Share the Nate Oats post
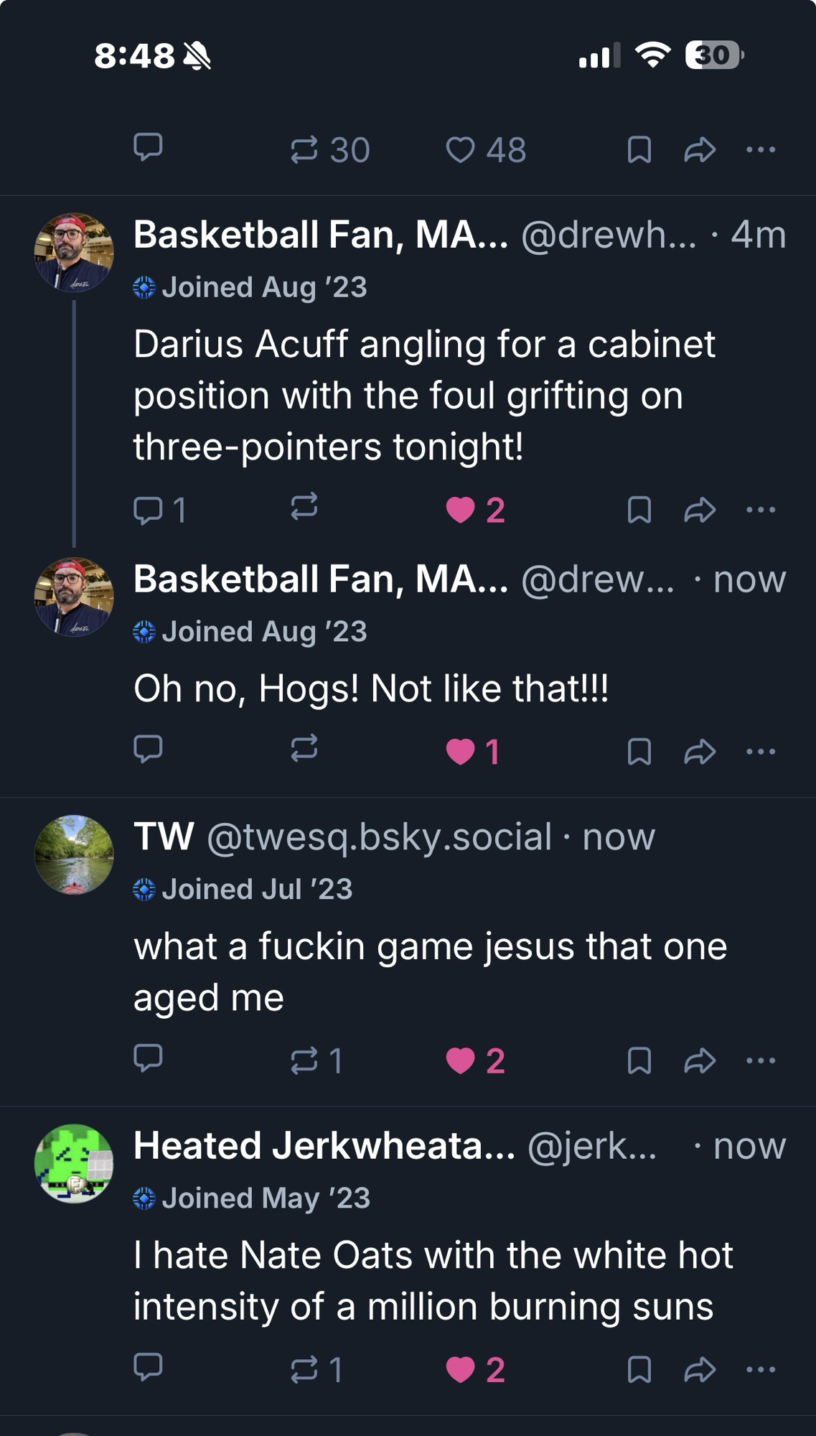Viewport: 816px width, 1436px height. point(700,1369)
